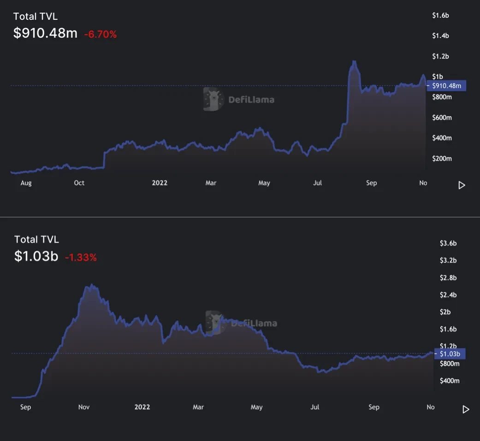
Task: Select the $1.03b price marker label
Action: (x=450, y=354)
